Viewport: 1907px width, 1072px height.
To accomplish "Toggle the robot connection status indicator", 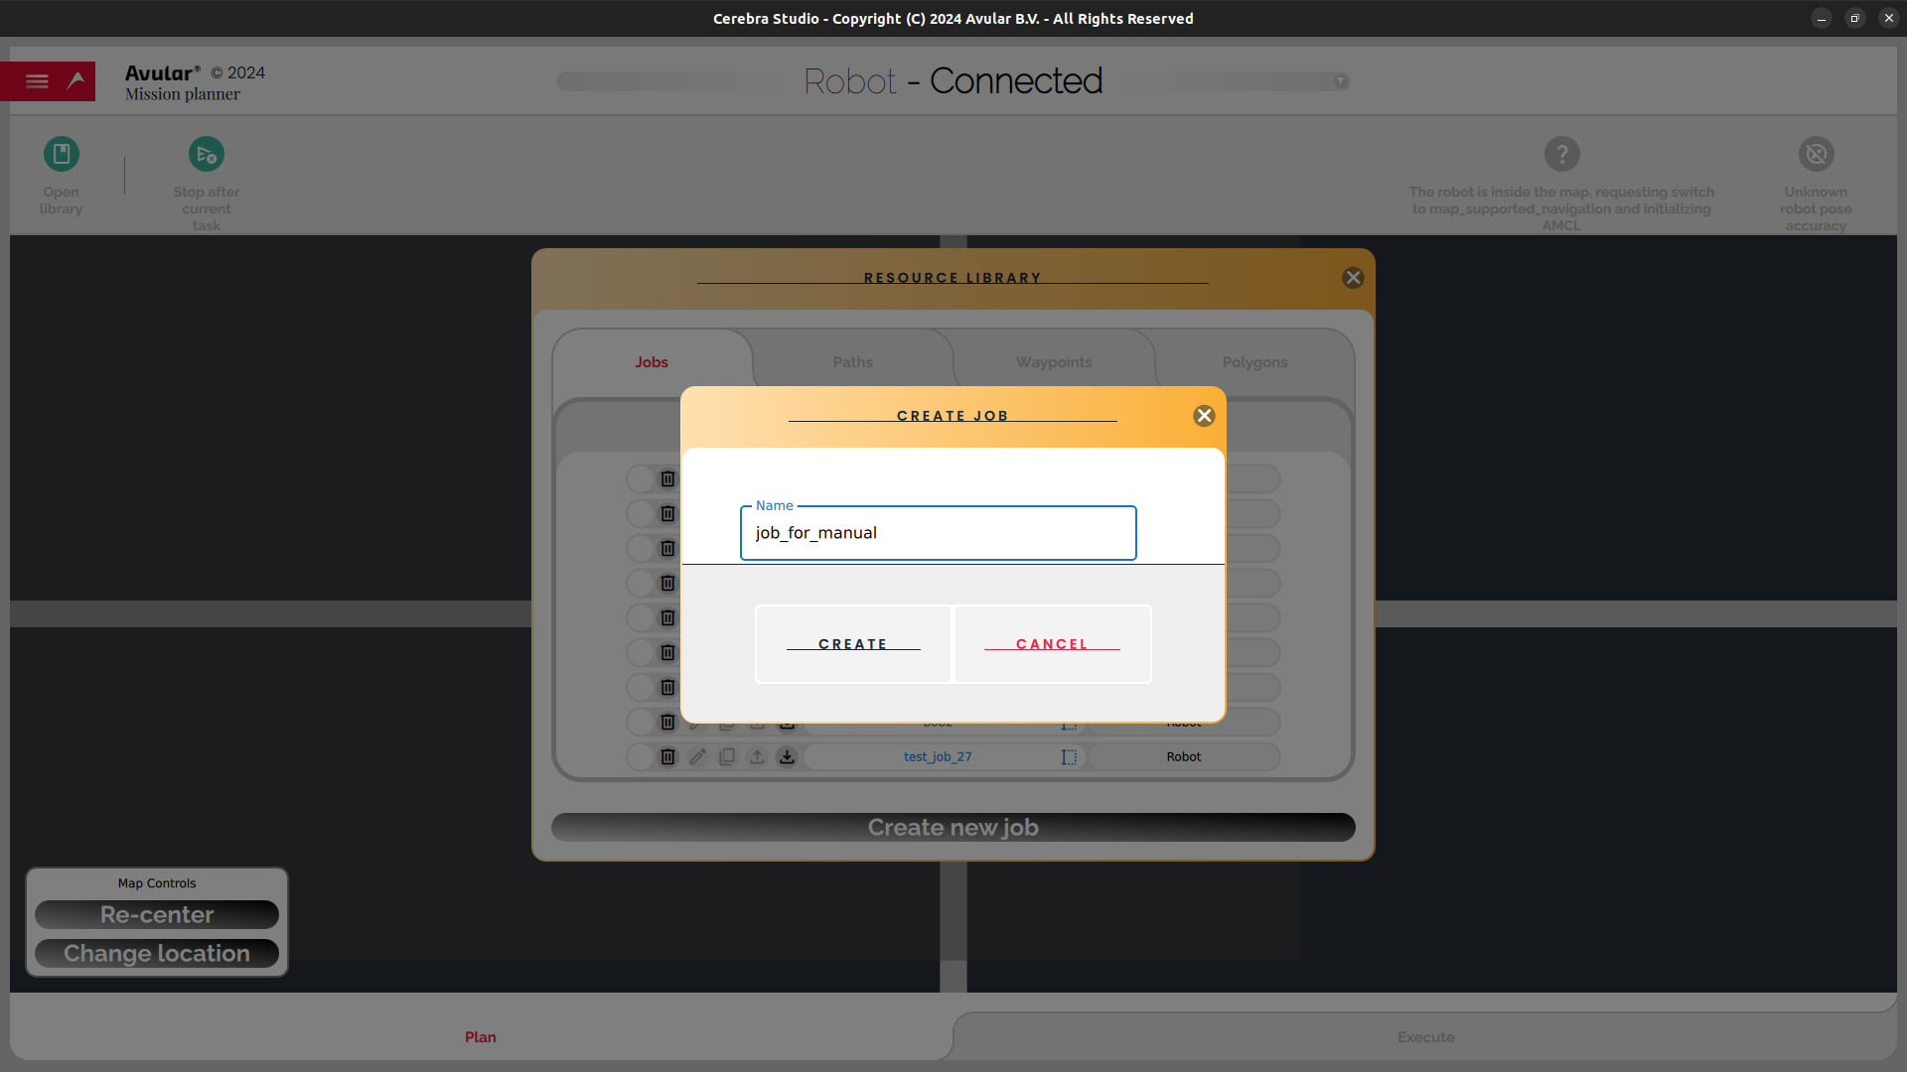I will (1340, 81).
